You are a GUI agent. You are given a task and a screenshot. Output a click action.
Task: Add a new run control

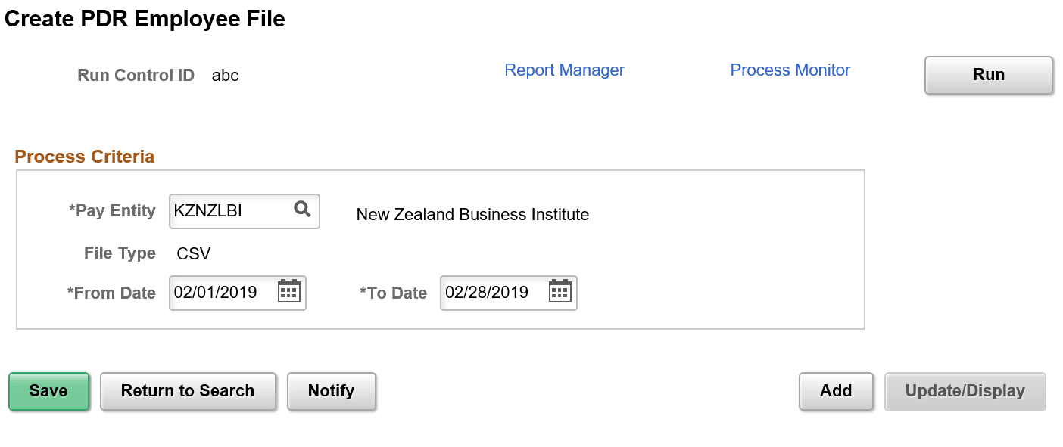click(836, 391)
